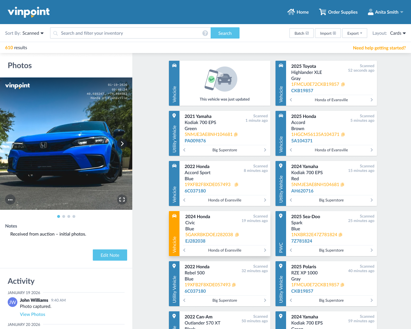This screenshot has width=411, height=329.
Task: Open stock number CKB19857 on Toyota card
Action: [302, 91]
